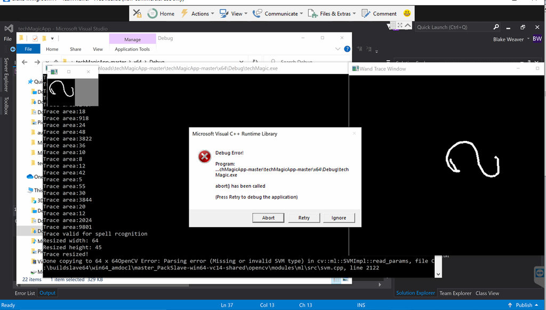Viewport: 546px width, 310px height.
Task: Switch to the Share ribbon tab in File Explorer
Action: [x=76, y=49]
